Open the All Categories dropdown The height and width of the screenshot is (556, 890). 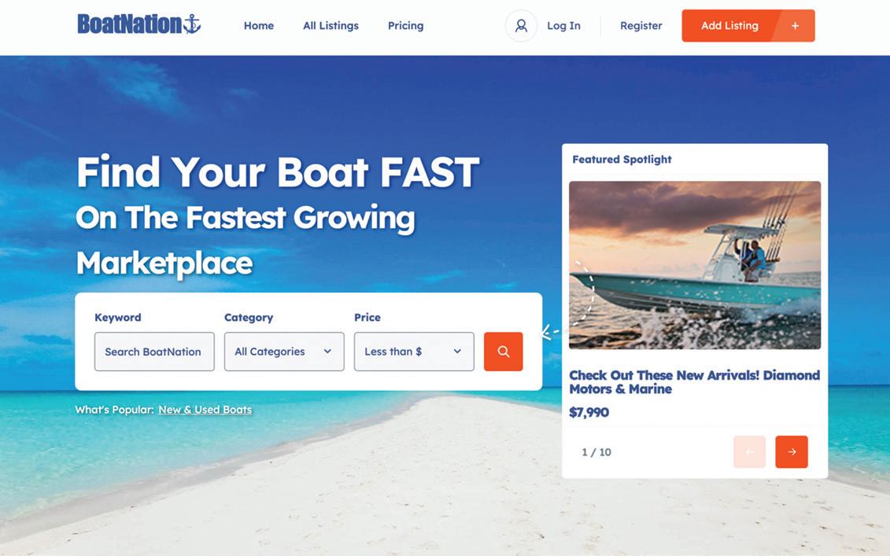(x=284, y=352)
